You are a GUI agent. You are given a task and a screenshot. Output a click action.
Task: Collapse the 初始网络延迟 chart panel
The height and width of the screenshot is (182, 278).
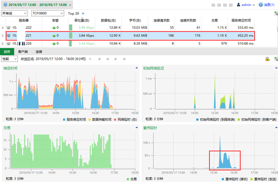[276, 68]
